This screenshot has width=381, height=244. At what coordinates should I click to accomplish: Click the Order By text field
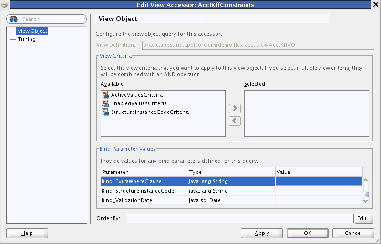point(240,219)
